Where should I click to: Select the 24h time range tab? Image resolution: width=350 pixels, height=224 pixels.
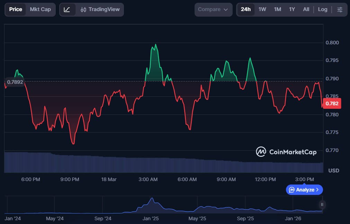tap(246, 9)
